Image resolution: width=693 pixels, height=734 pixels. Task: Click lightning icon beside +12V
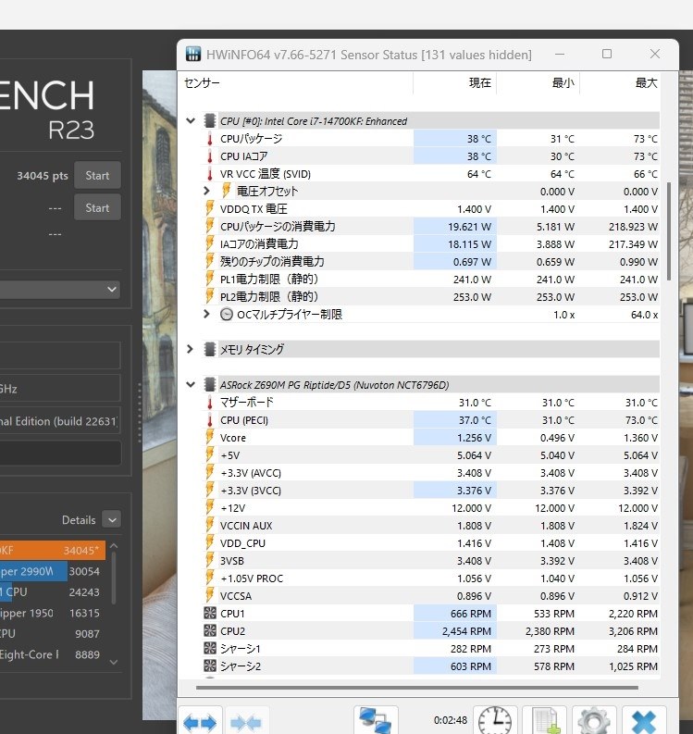click(210, 508)
